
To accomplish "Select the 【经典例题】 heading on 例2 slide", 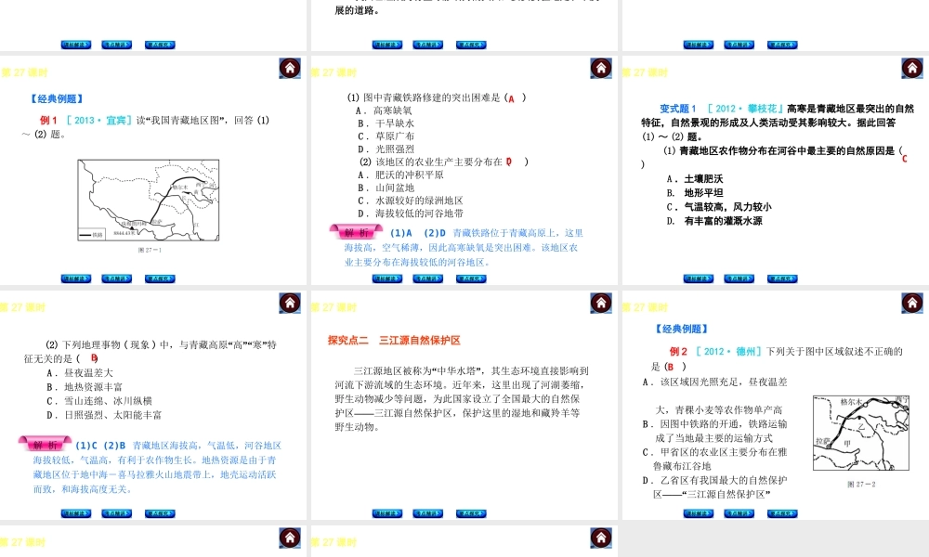I will click(681, 329).
